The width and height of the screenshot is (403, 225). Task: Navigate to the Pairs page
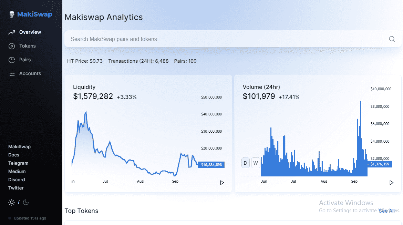click(x=25, y=60)
